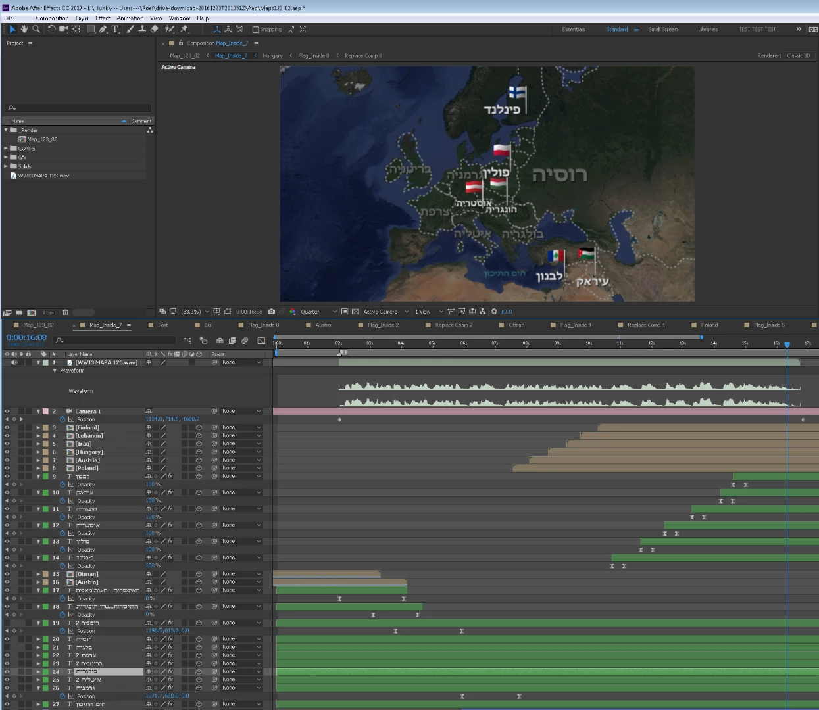
Task: Expand the COMPS folder in Project
Action: point(6,149)
